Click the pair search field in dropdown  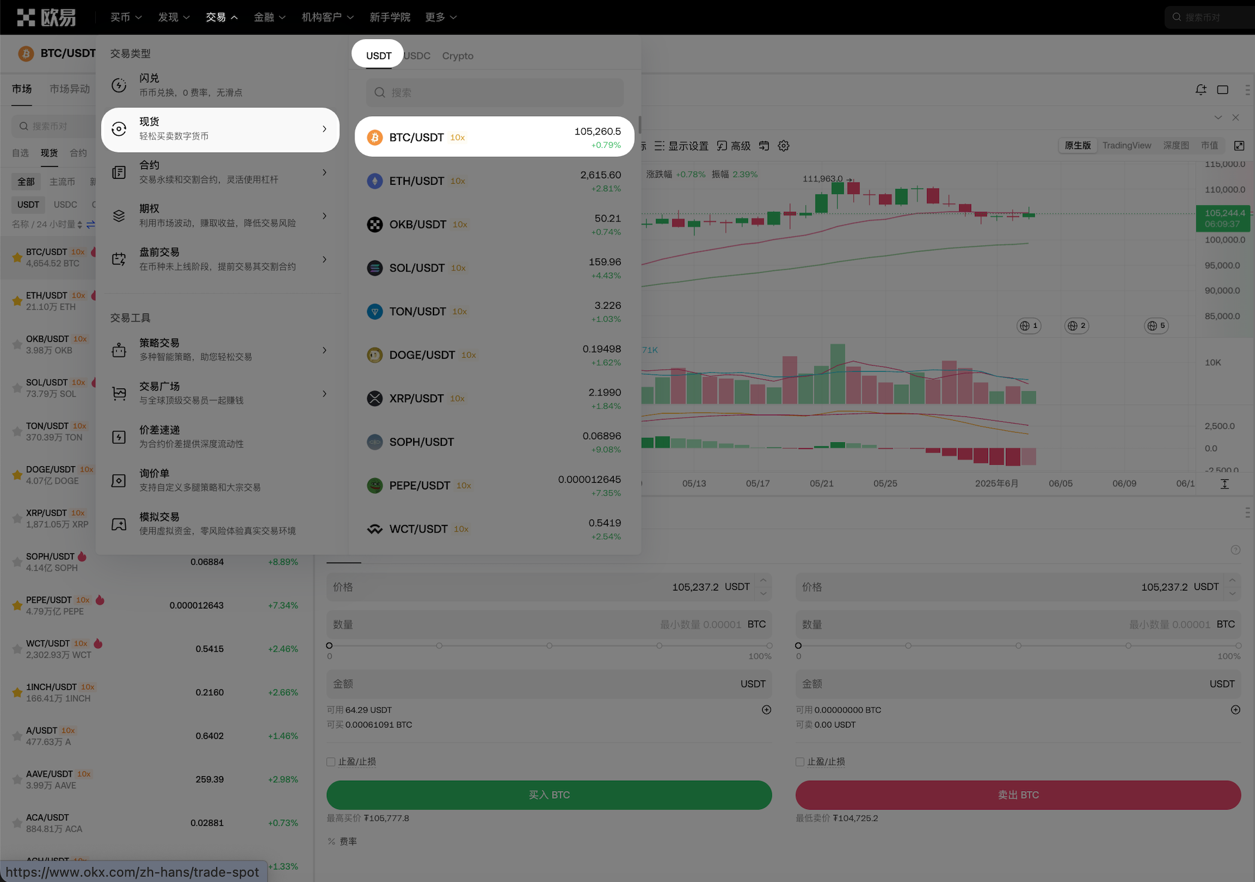(495, 93)
